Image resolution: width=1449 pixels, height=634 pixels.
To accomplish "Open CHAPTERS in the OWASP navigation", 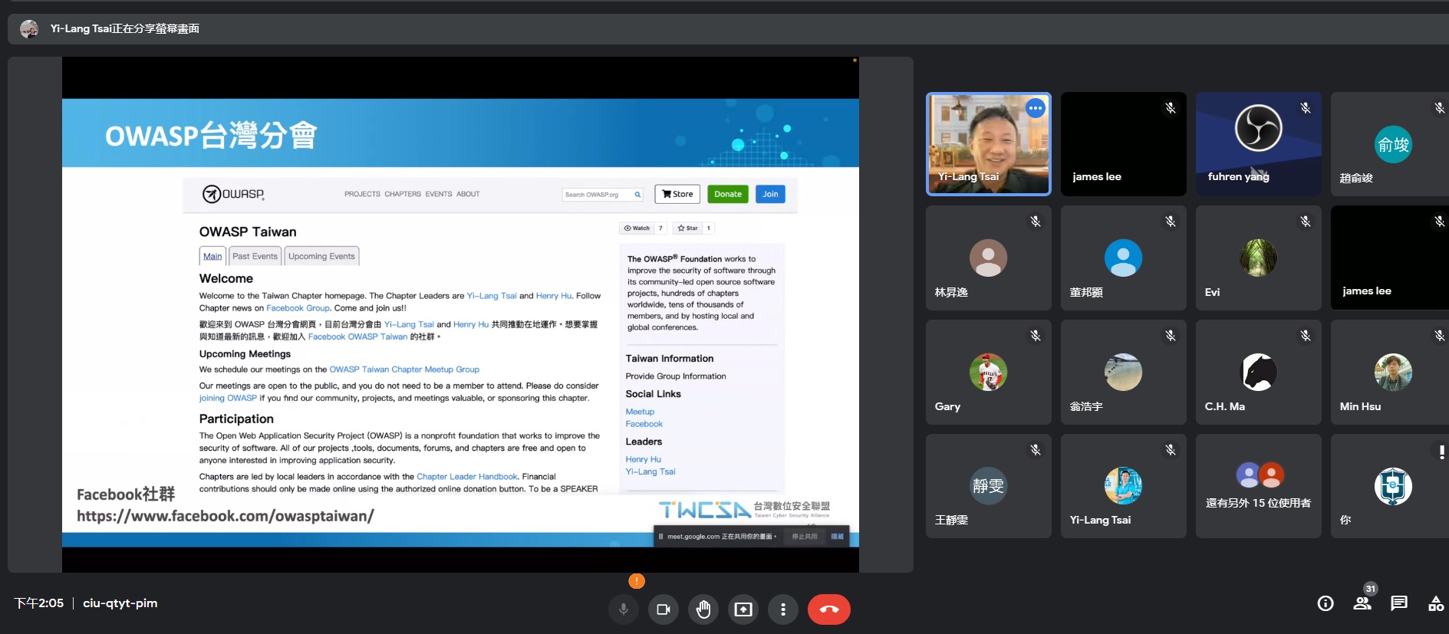I will [403, 194].
